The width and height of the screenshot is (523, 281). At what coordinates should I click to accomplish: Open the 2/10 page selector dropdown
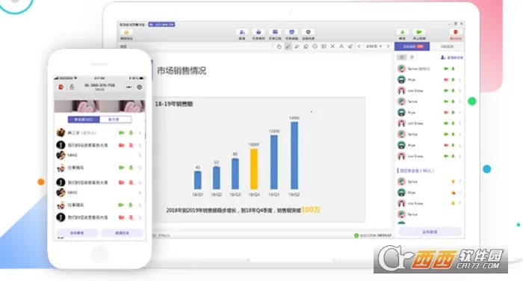[x=374, y=46]
